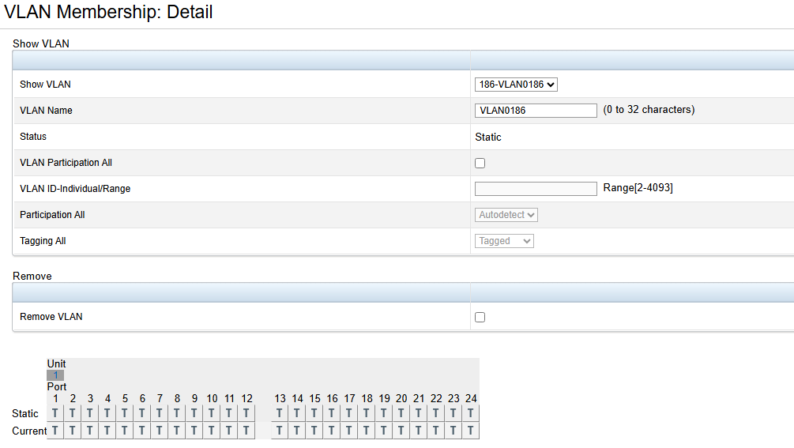Image resolution: width=794 pixels, height=448 pixels.
Task: Toggle Static cell under port 3
Action: (90, 413)
